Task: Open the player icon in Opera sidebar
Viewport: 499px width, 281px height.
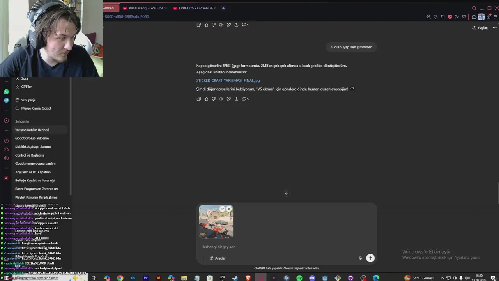Action: coord(6,121)
